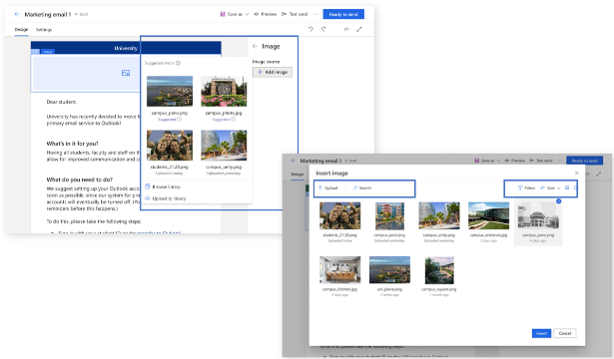Click the Insert button
This screenshot has height=359, width=614.
[x=541, y=333]
